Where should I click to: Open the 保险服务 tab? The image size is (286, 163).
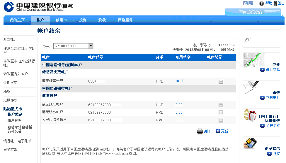125,20
